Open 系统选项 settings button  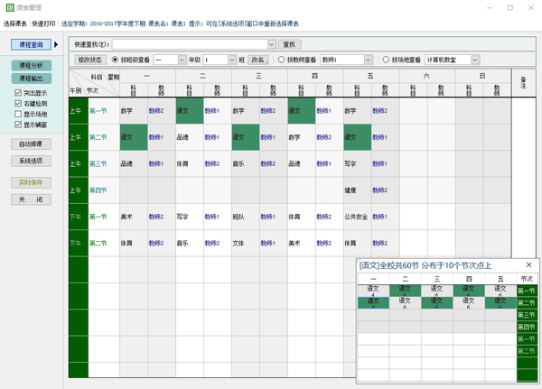point(31,161)
